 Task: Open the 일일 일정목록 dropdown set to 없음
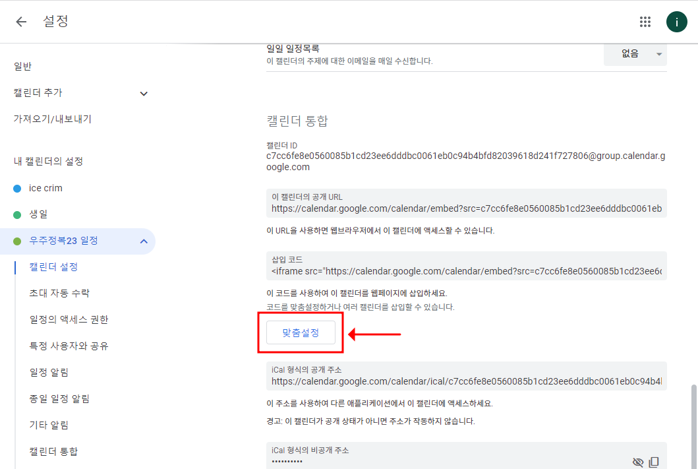pyautogui.click(x=635, y=54)
